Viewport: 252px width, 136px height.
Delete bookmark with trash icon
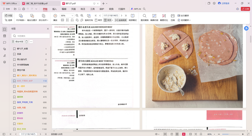point(27,41)
